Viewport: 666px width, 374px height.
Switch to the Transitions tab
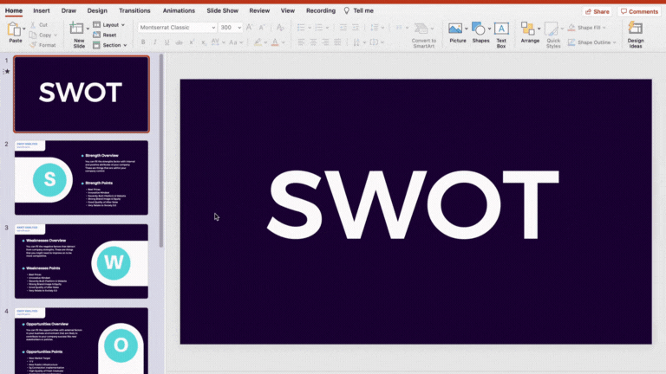point(134,10)
